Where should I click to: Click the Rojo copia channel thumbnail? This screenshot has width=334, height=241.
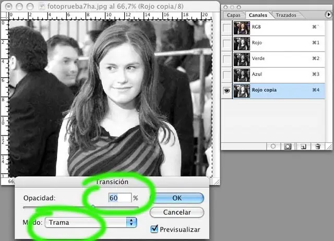(242, 91)
